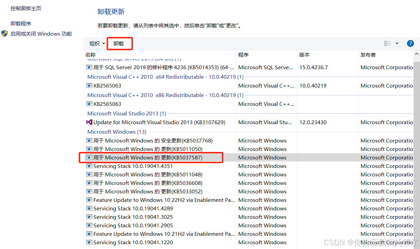The width and height of the screenshot is (420, 249).
Task: Select Servicing Stack 10.0.19041.2905 row
Action: point(249,225)
